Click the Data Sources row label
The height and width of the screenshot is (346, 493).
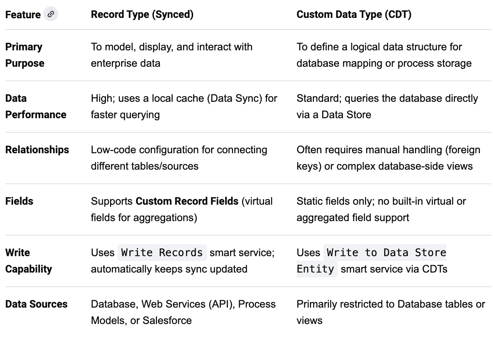37,304
